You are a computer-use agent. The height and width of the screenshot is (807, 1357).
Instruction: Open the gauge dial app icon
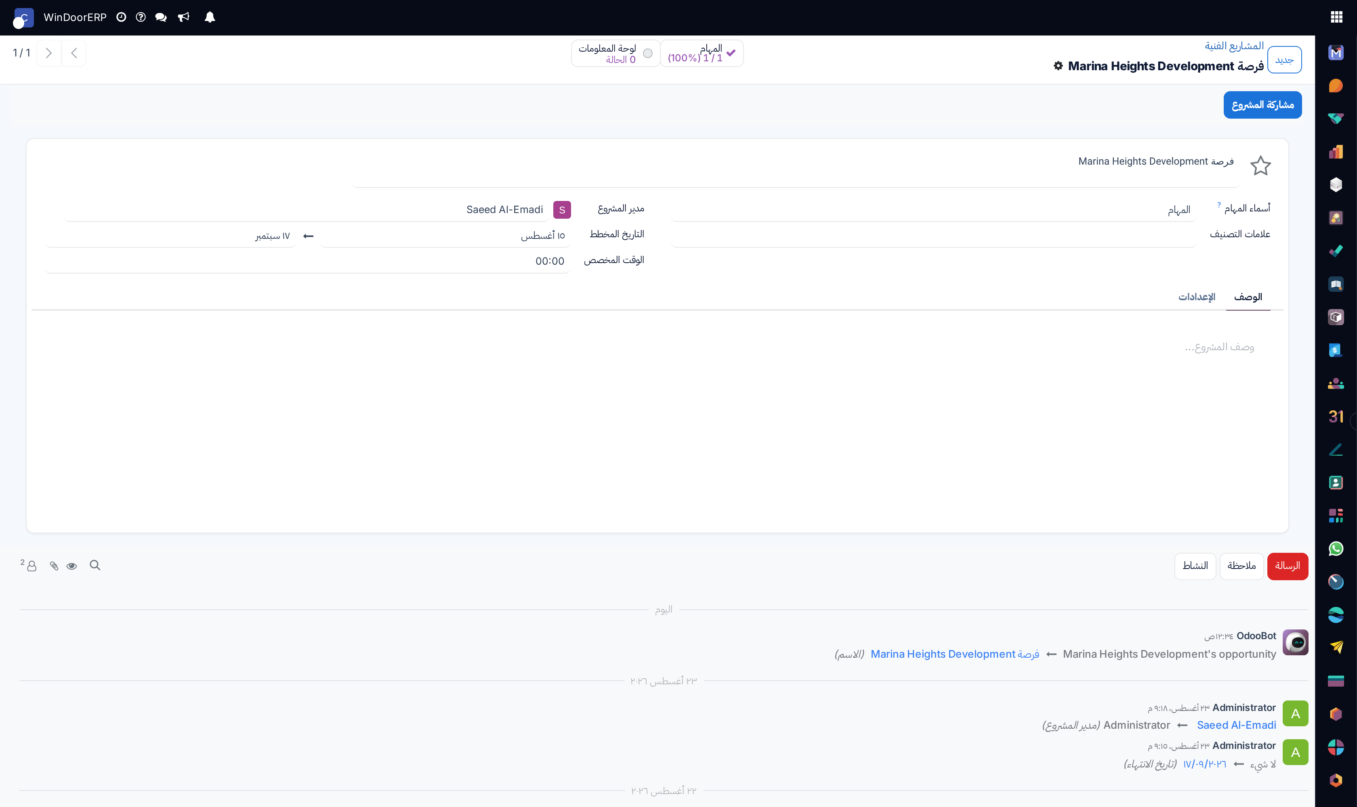[x=1336, y=582]
